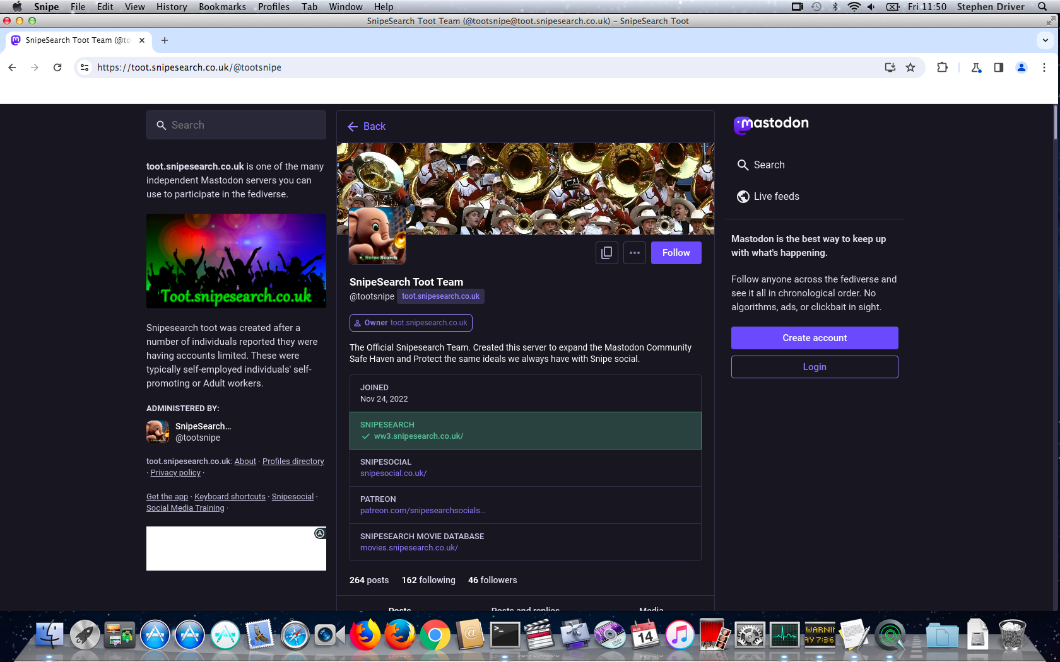Image resolution: width=1060 pixels, height=662 pixels.
Task: Open the Privacy policy link
Action: [175, 473]
